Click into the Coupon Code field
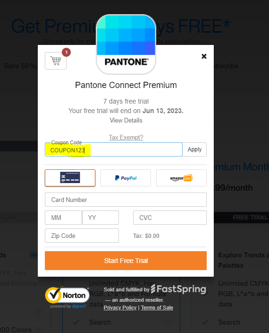Viewport: 269px width, 333px height. coord(114,149)
